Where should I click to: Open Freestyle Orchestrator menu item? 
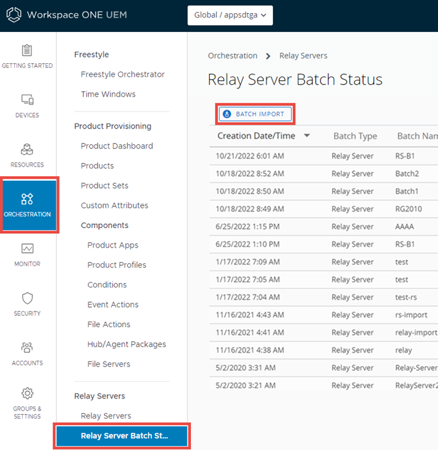click(123, 75)
